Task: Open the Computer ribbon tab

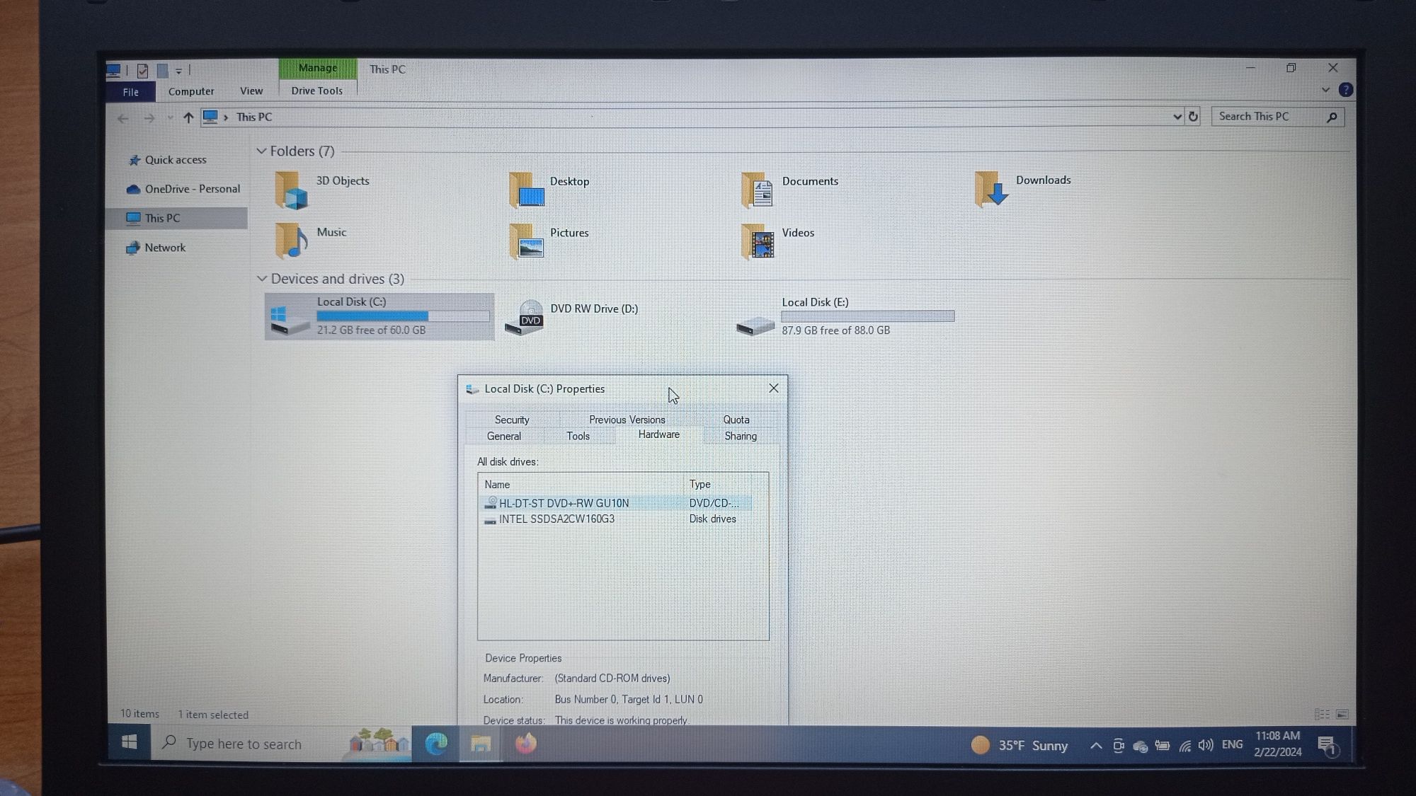Action: pyautogui.click(x=191, y=91)
